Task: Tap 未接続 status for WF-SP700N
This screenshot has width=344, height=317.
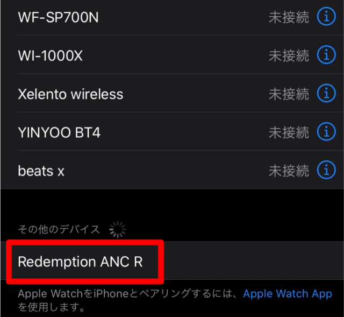Action: pyautogui.click(x=289, y=17)
